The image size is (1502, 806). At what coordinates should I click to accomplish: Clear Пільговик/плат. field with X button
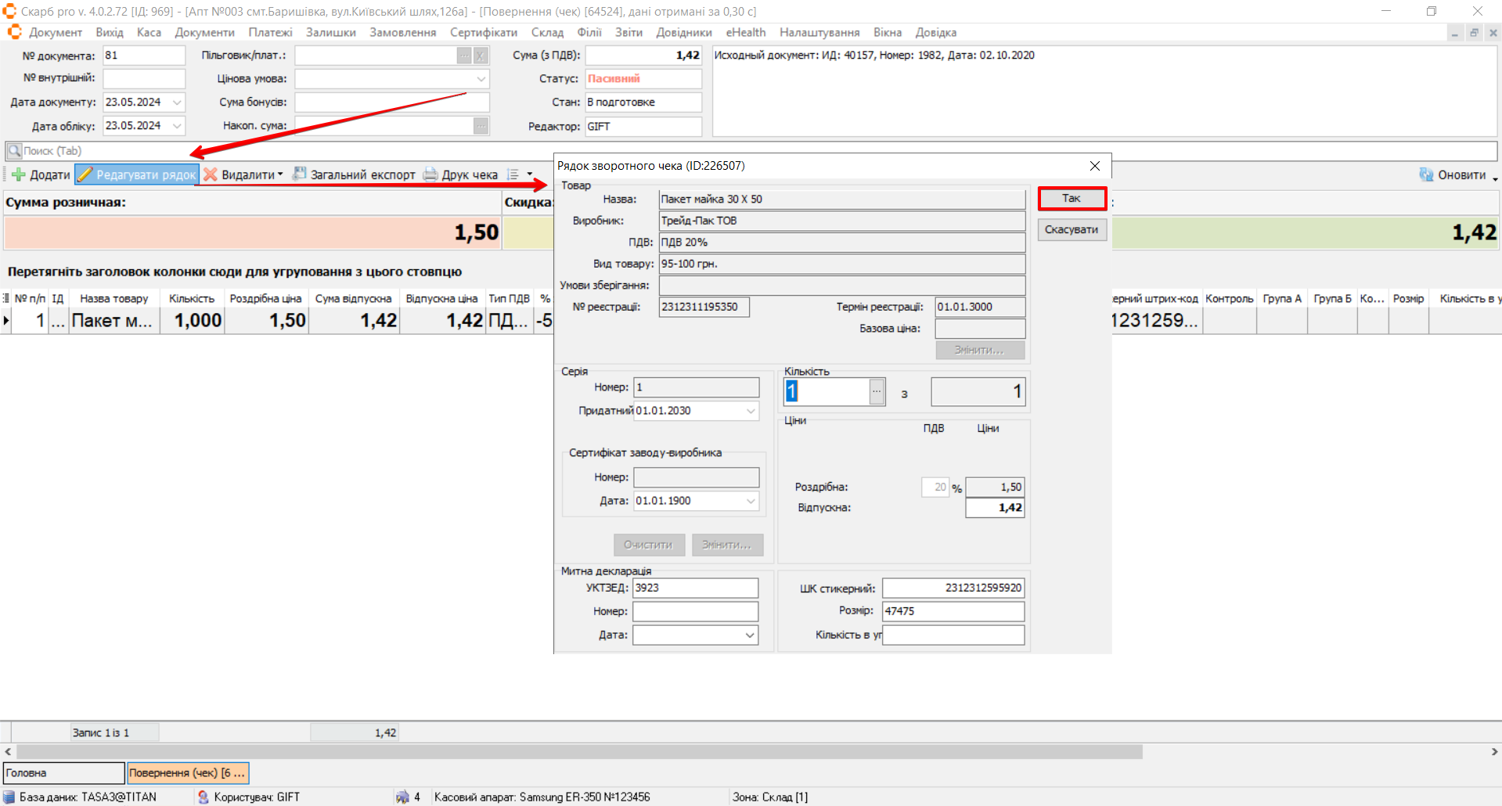coord(481,56)
